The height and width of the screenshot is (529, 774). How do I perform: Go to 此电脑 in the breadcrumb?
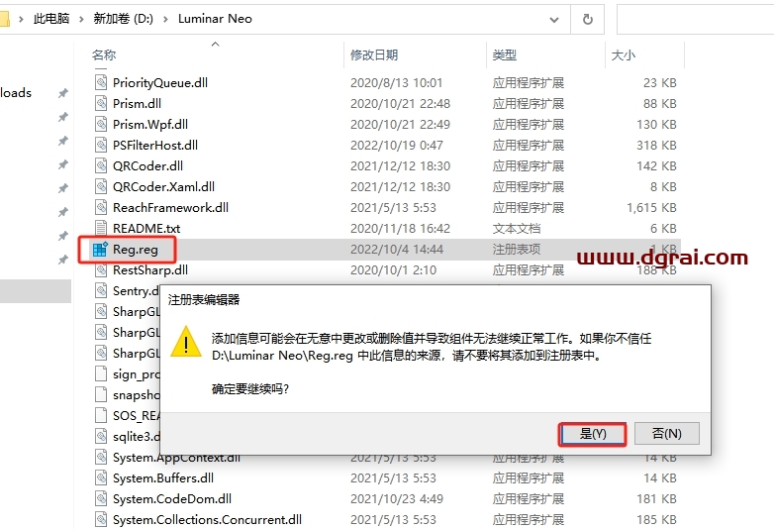click(x=51, y=19)
